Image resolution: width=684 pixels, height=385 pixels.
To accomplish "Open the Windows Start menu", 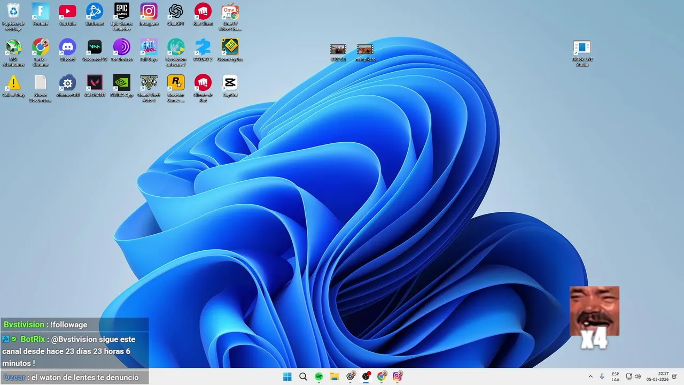I will pyautogui.click(x=287, y=376).
